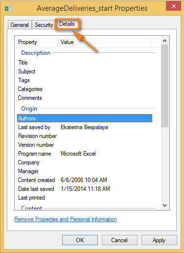Select the Last printed row
Viewport: 184px width, 253px height.
[x=85, y=198]
